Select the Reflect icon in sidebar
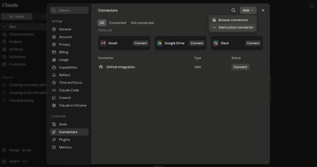Image resolution: width=317 pixels, height=167 pixels. tap(54, 75)
